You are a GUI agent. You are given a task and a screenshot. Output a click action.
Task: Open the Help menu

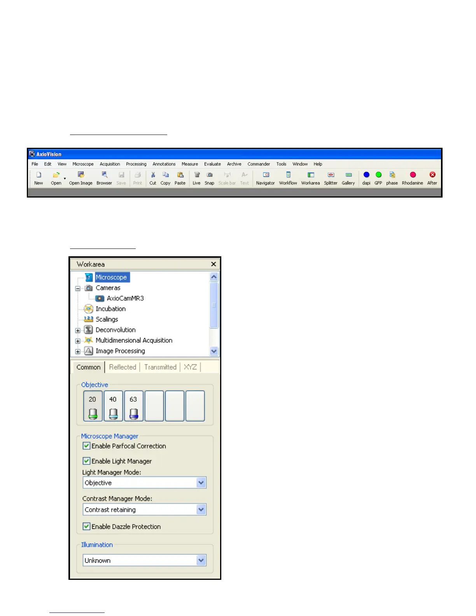(x=318, y=164)
